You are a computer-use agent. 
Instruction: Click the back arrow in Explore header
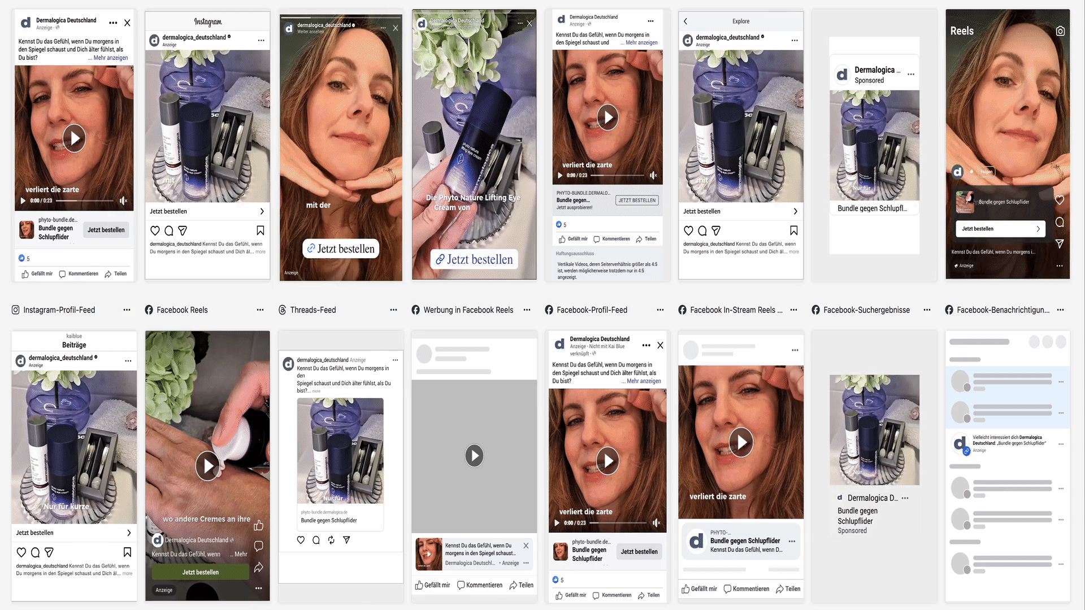(x=685, y=21)
